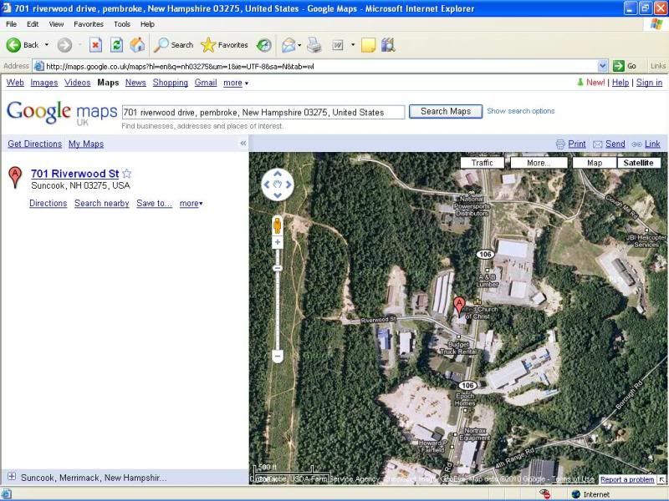Click the Edit with Word icon
Image resolution: width=669 pixels, height=501 pixels.
[338, 45]
